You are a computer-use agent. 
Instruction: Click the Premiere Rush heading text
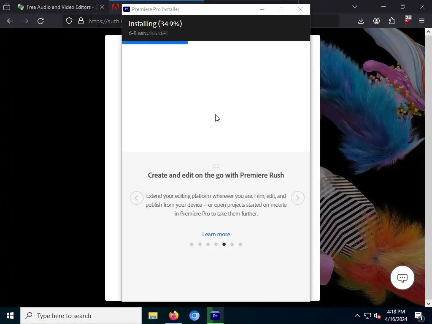tap(216, 175)
